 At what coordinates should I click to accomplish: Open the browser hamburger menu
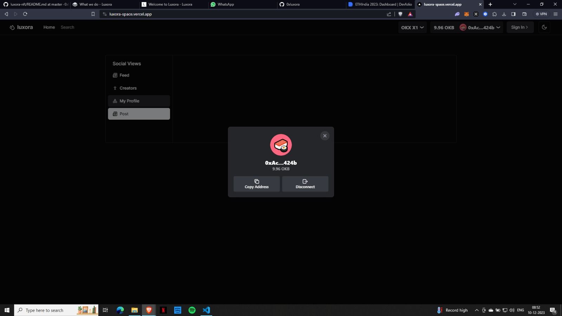pyautogui.click(x=555, y=14)
